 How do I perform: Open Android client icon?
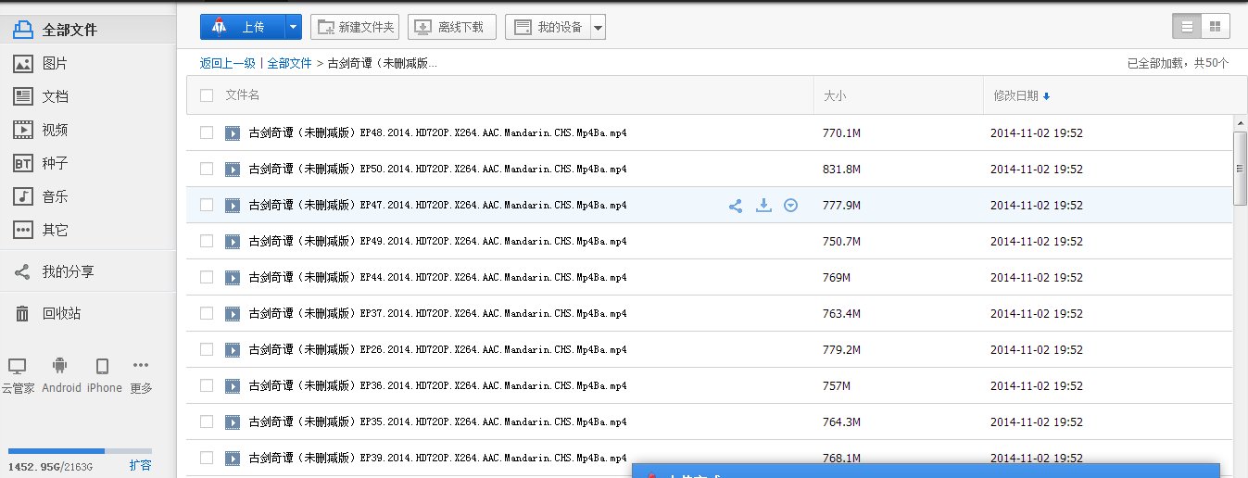tap(61, 366)
